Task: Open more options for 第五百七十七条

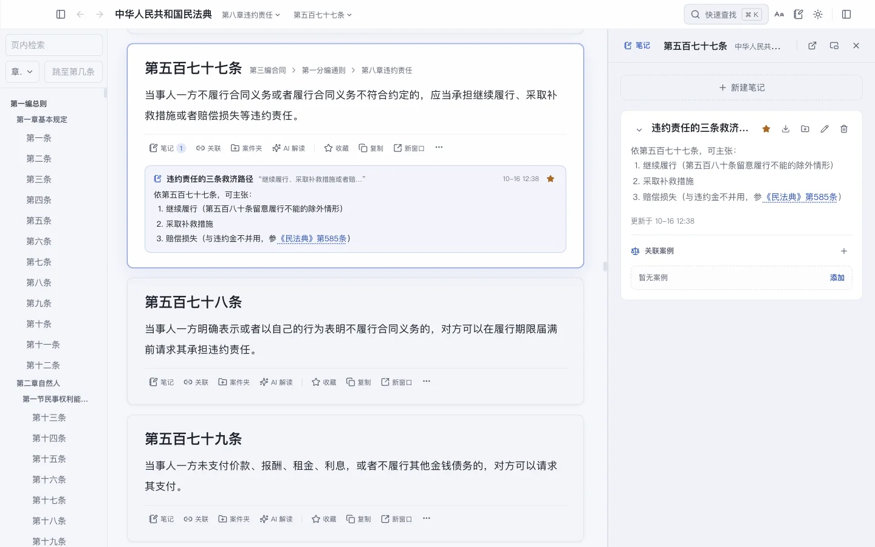Action: 439,148
